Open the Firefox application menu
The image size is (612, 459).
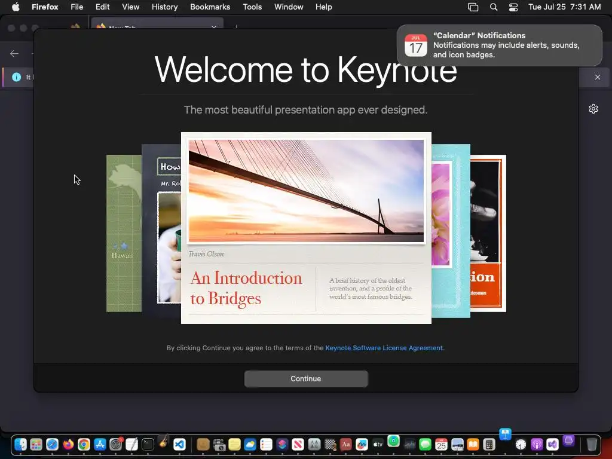(45, 7)
